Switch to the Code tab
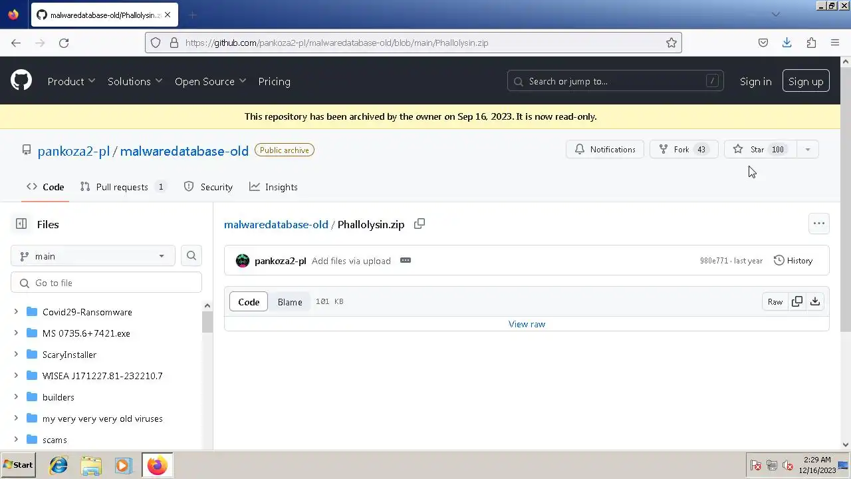The height and width of the screenshot is (479, 851). click(45, 187)
